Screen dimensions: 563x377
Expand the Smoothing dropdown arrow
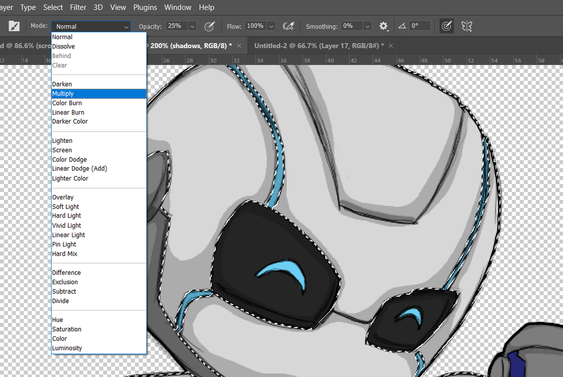(x=368, y=26)
